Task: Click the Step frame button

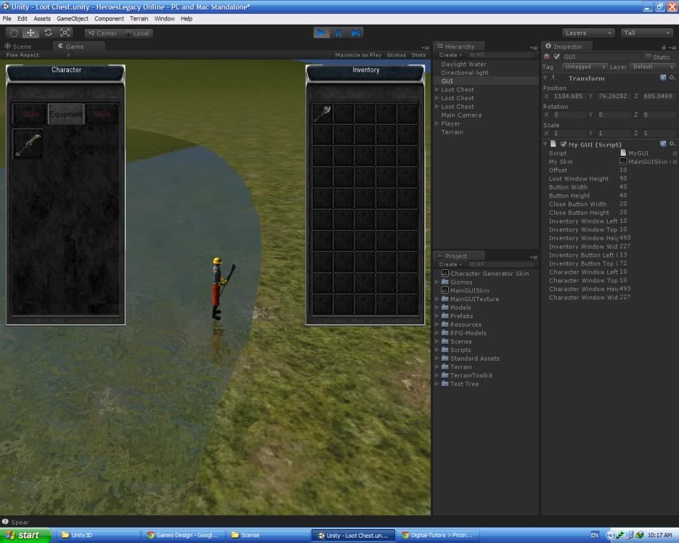Action: click(355, 33)
